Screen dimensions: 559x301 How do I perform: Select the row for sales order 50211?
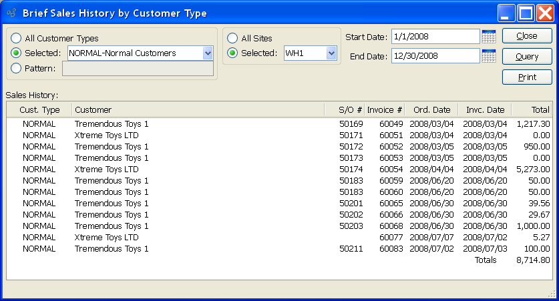point(279,248)
